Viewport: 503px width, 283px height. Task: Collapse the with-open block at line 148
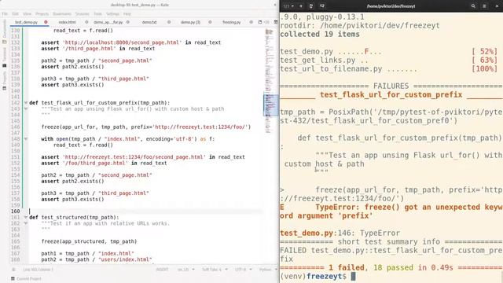point(26,139)
